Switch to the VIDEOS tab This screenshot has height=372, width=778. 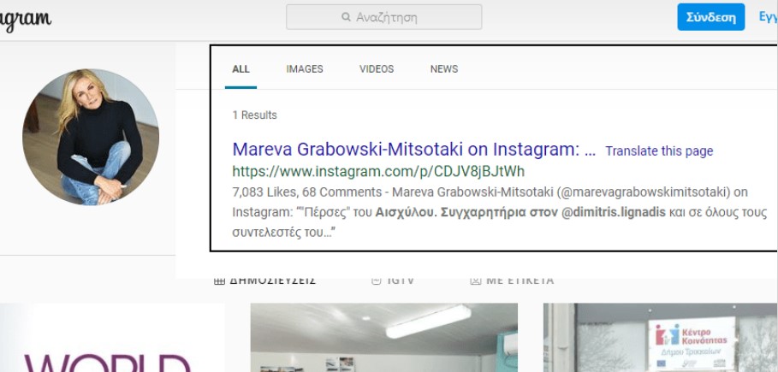pos(377,69)
